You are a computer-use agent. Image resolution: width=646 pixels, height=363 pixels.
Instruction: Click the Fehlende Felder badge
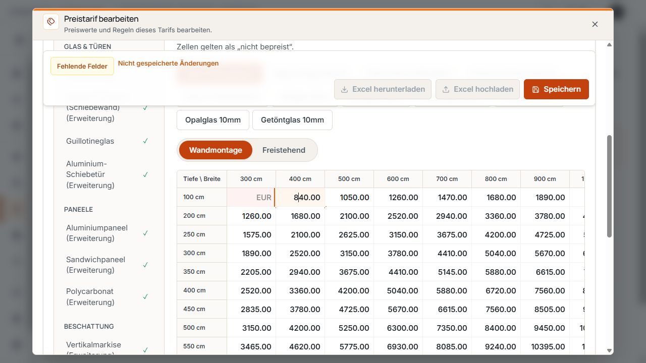pyautogui.click(x=82, y=66)
